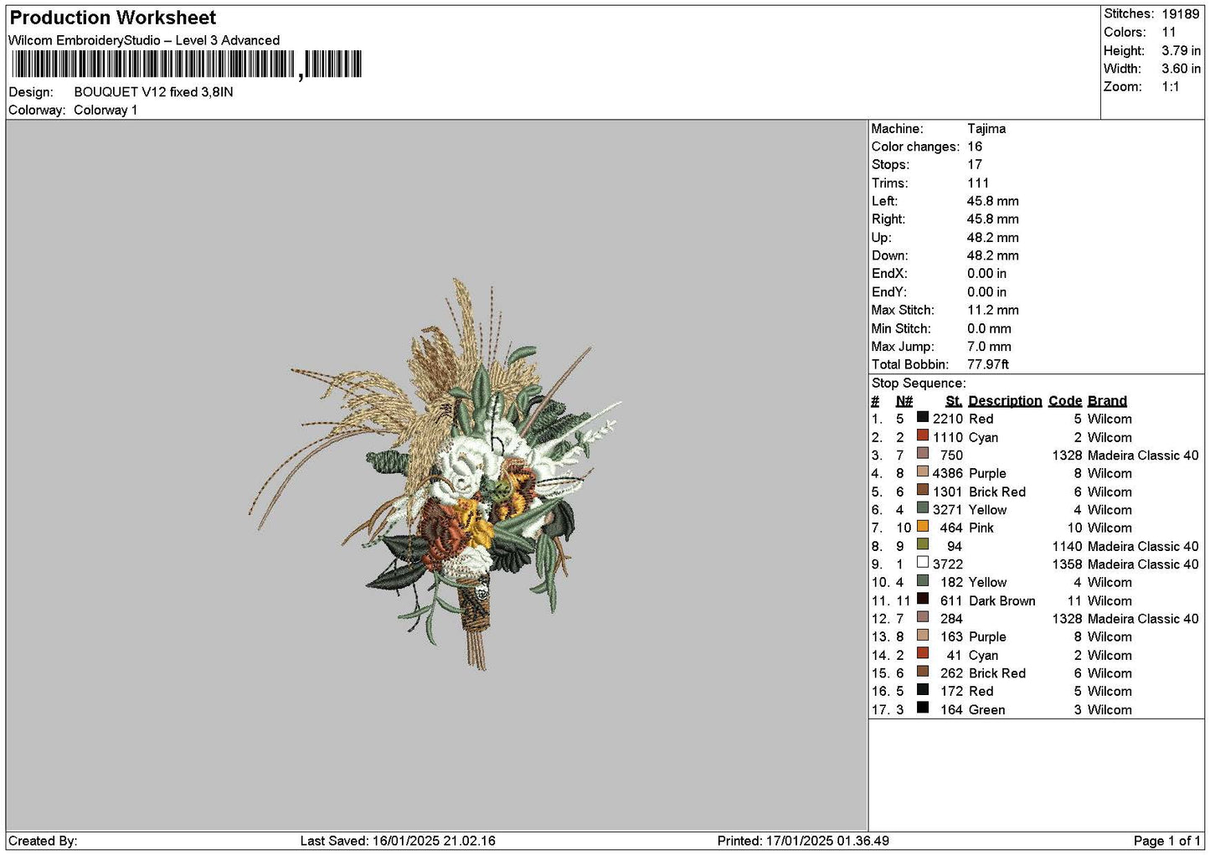The image size is (1210, 855).
Task: Click 'Madeira Classic 40' in stop 3 row
Action: click(x=1143, y=456)
